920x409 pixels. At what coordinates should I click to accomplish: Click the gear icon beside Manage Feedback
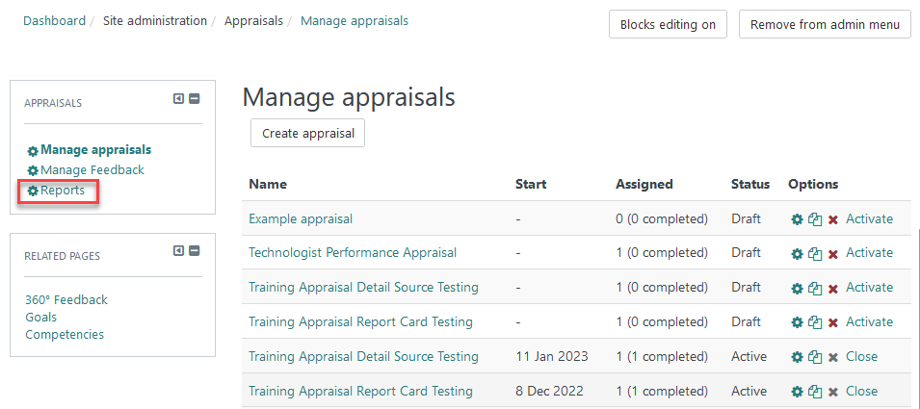(x=33, y=171)
